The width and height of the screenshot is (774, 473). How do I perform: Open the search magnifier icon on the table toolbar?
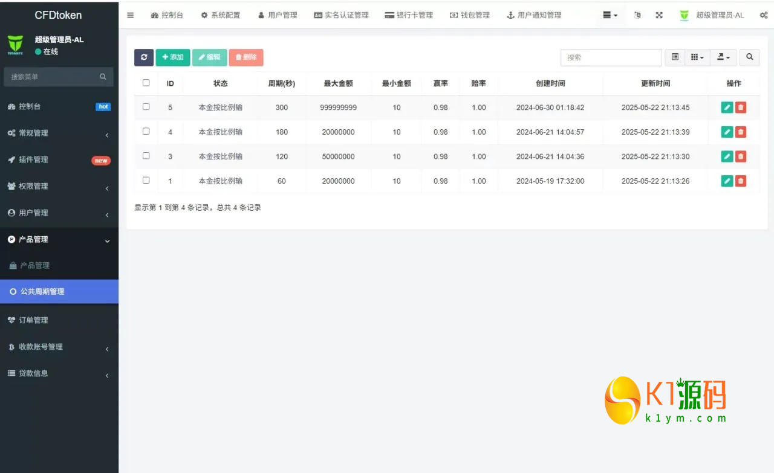tap(749, 57)
